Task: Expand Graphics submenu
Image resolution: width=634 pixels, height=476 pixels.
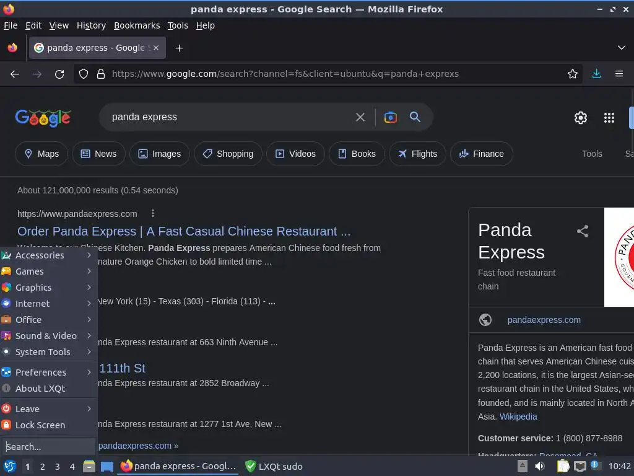Action: 48,288
